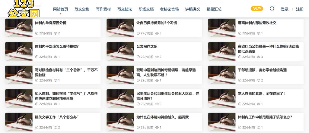Click clock icon under 机关文字工作 article
Image resolution: width=309 pixels, height=133 pixels.
pos(37,128)
